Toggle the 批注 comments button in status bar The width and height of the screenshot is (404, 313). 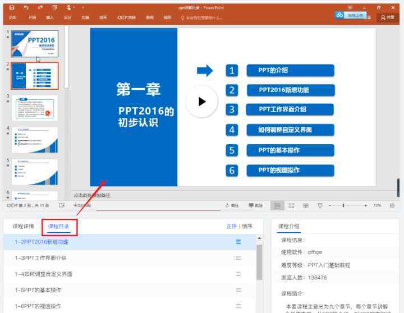[x=256, y=205]
